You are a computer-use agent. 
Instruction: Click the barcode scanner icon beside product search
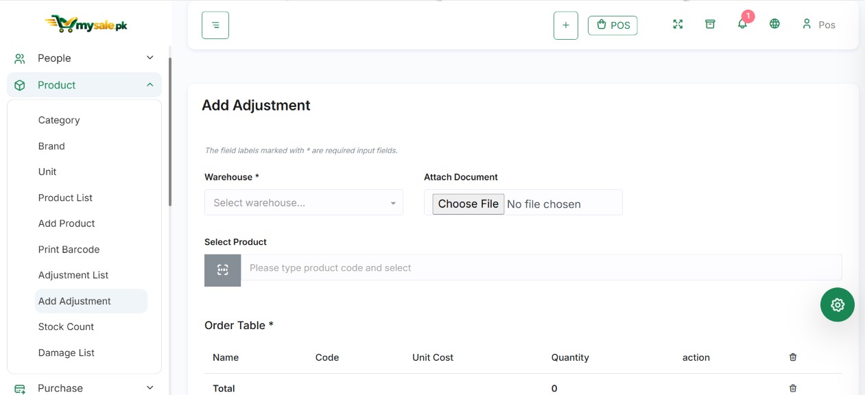222,270
